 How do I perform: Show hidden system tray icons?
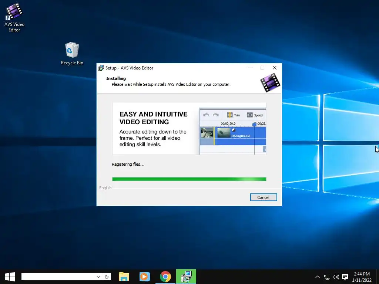[318, 277]
